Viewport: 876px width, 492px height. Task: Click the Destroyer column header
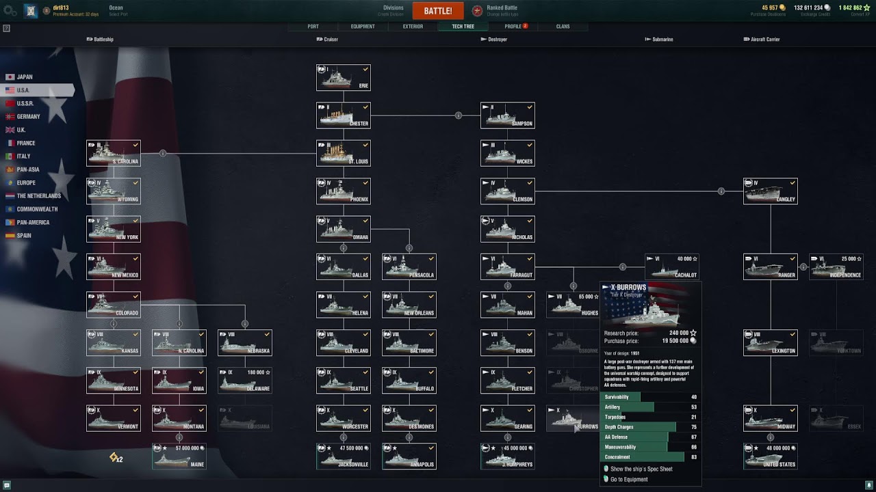494,40
